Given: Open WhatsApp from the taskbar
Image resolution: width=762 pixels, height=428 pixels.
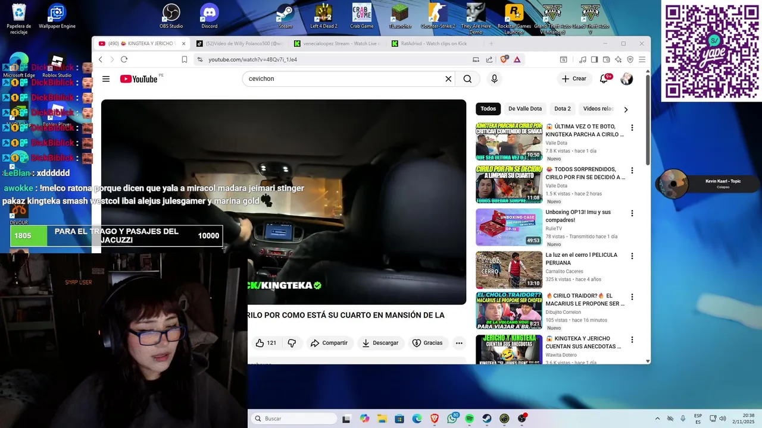Looking at the screenshot, I should coord(452,418).
